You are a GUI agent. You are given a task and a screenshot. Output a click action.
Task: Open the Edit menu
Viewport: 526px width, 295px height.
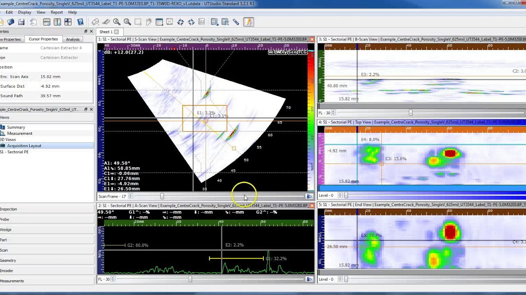(9, 12)
